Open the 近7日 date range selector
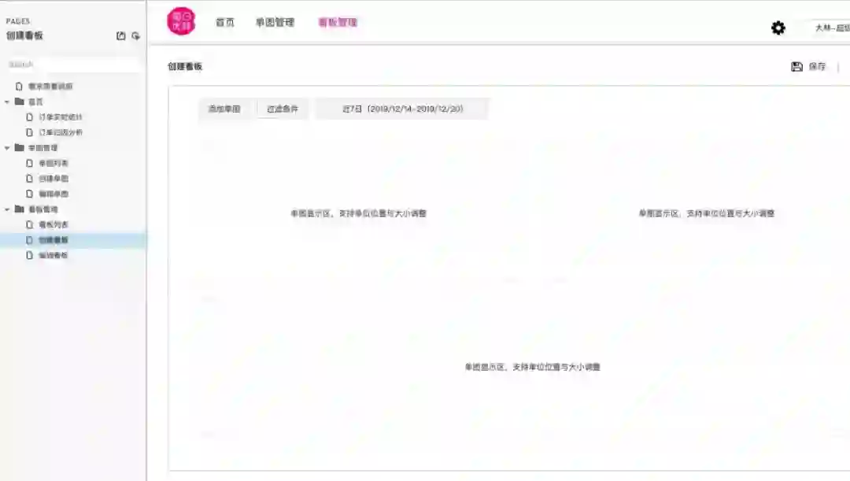850x481 pixels. (402, 109)
